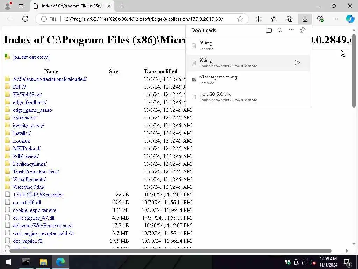
Task: Toggle the Downloads toolbar button
Action: tap(305, 19)
